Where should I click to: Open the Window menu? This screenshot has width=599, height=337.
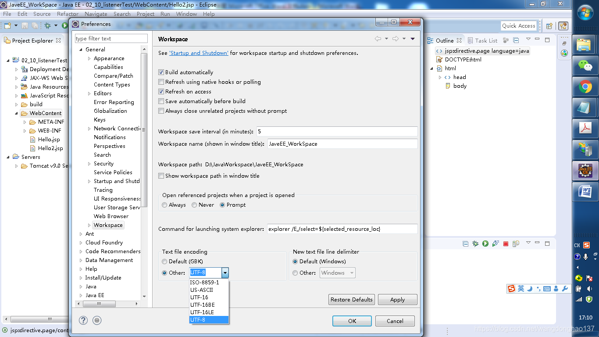pos(186,14)
